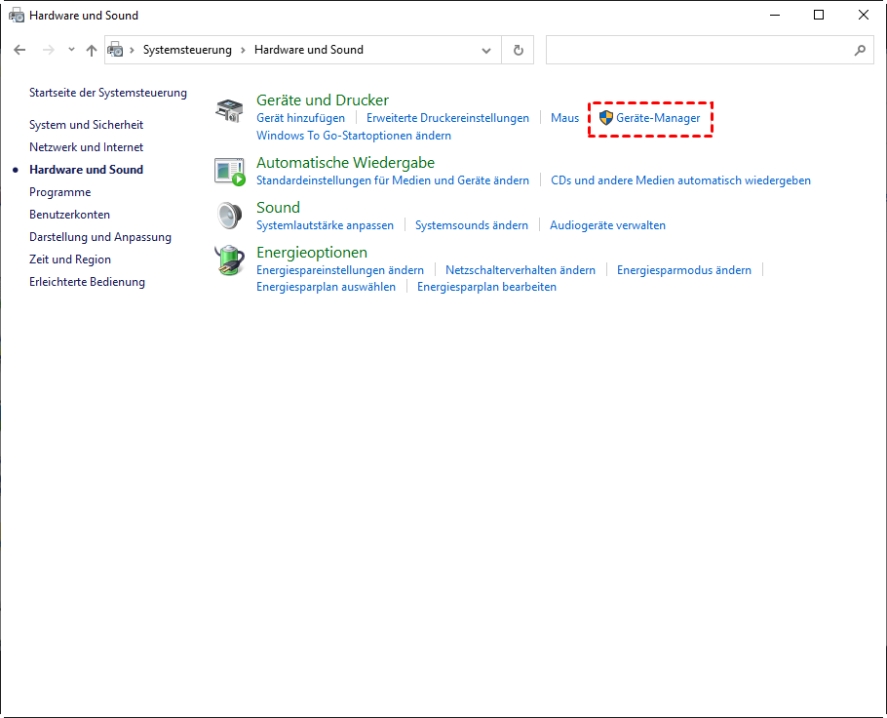
Task: Maximize the Hardware und Sound window
Action: coord(819,16)
